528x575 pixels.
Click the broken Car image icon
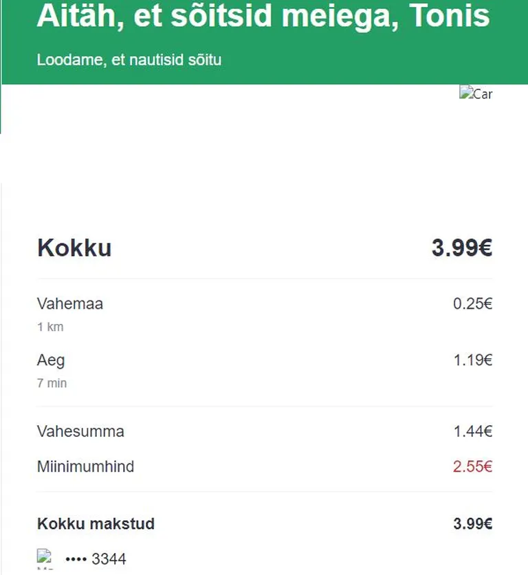(x=476, y=93)
